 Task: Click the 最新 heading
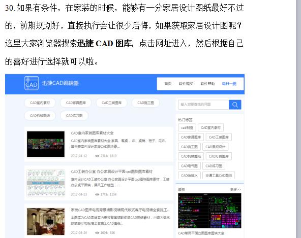coord(182,189)
